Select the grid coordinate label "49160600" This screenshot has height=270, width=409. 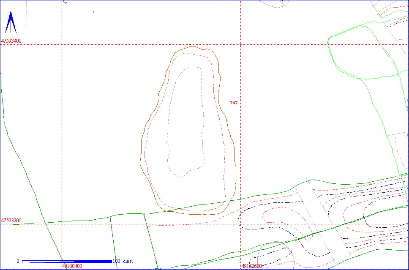pos(251,266)
